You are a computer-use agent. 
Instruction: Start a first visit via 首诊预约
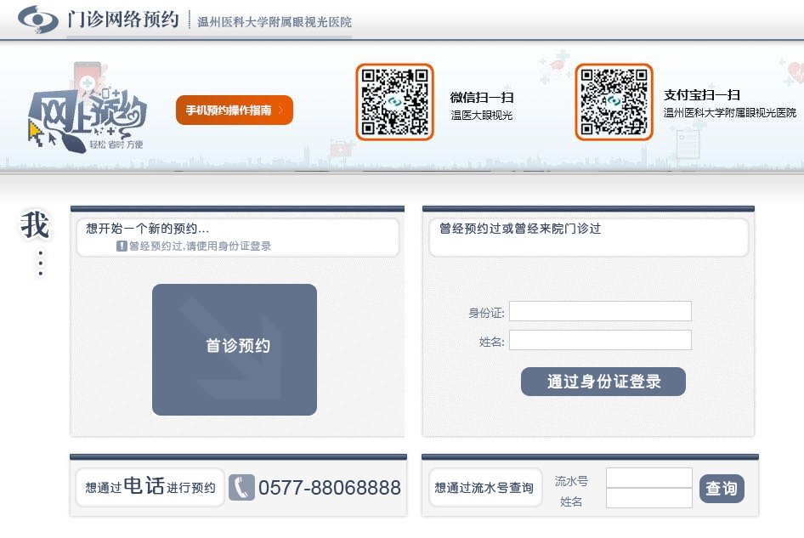(x=235, y=348)
